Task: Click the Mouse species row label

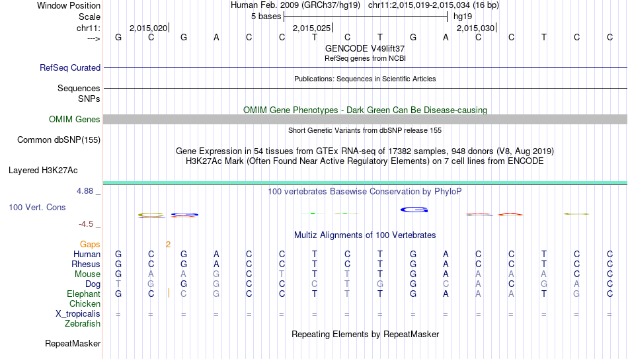Action: 87,274
